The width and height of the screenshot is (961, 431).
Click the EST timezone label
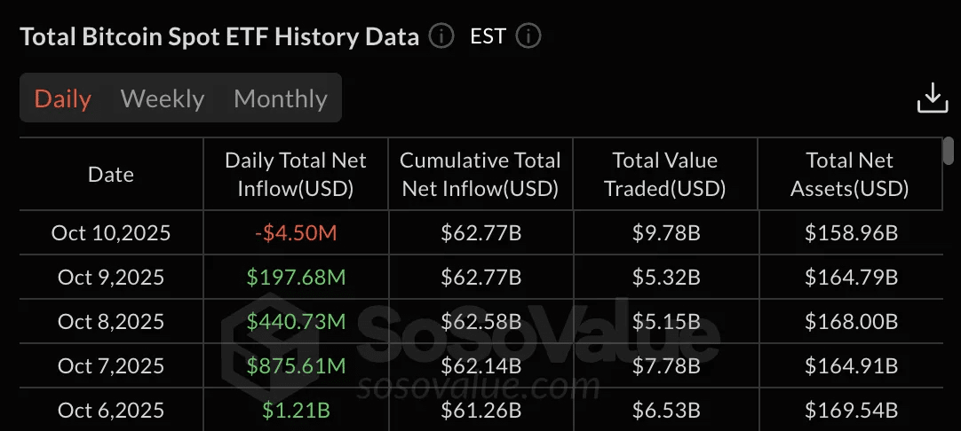tap(488, 36)
